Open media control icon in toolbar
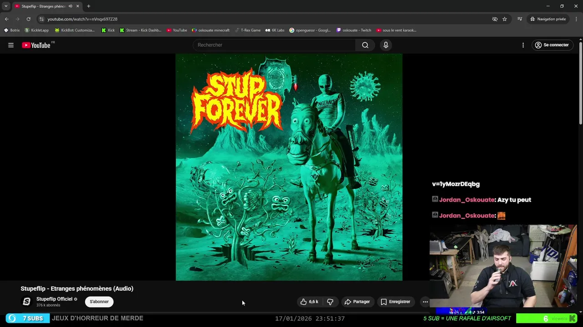Screen dimensions: 583x327 pos(520,19)
